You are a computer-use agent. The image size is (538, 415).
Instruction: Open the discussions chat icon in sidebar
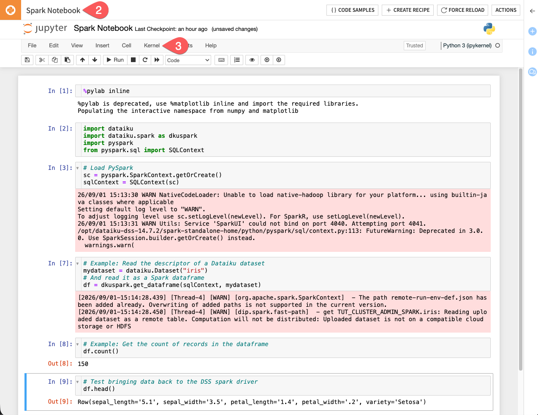(533, 72)
